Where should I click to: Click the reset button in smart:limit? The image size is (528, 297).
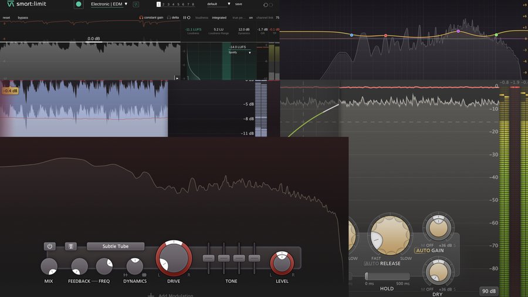pyautogui.click(x=6, y=18)
